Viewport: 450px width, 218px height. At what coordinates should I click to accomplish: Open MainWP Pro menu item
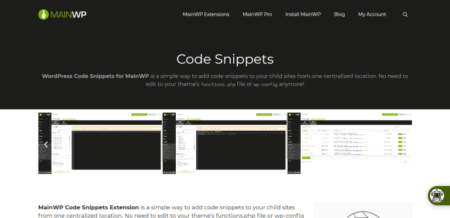257,14
